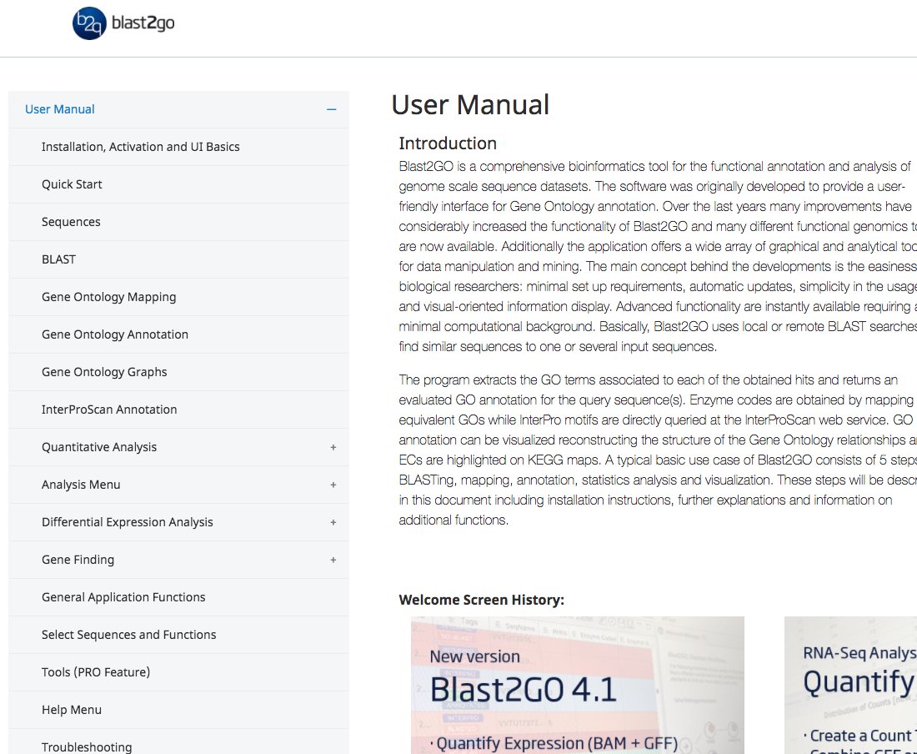The width and height of the screenshot is (917, 754).
Task: Open Select Sequences and Functions page
Action: 128,634
